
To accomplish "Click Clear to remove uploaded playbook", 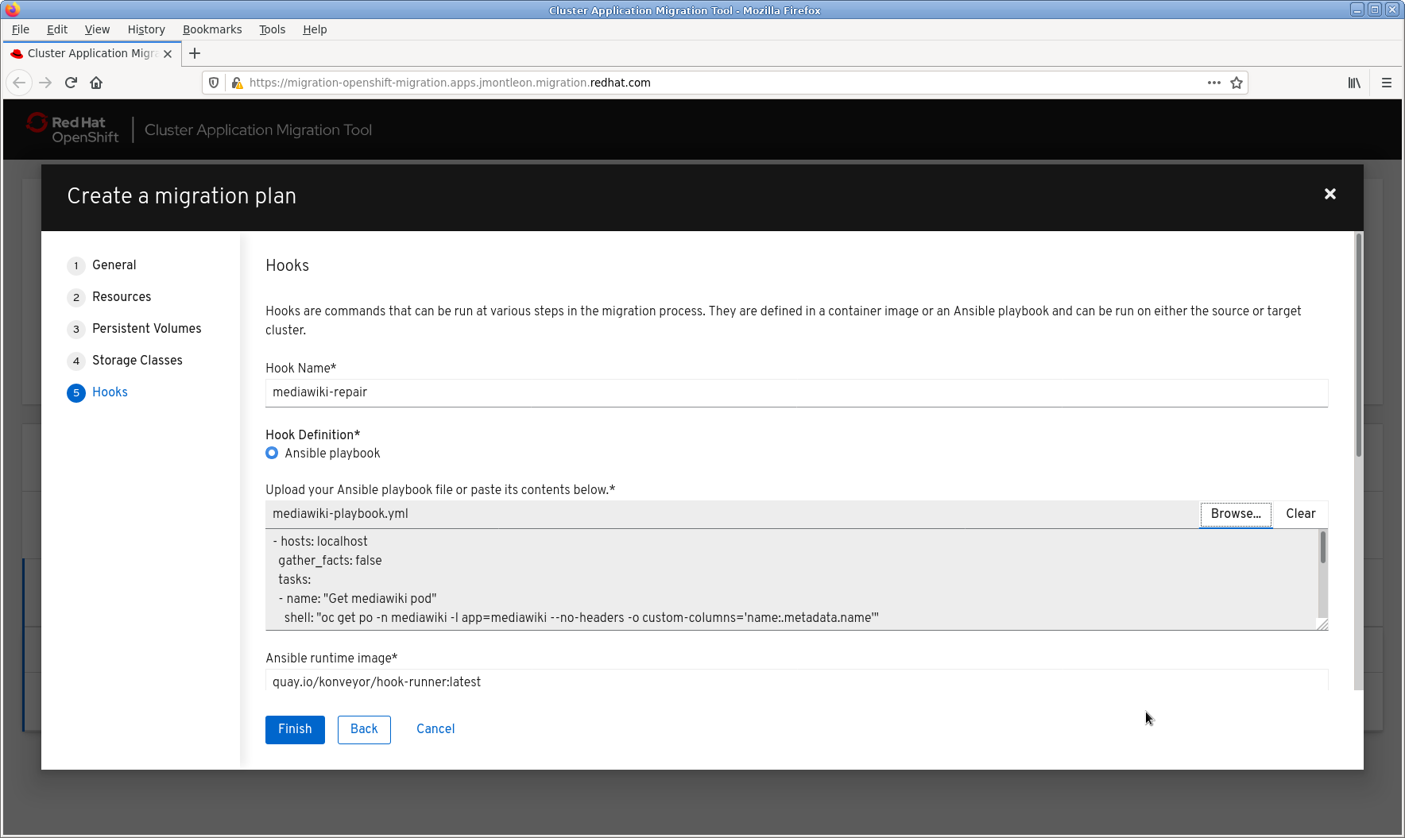I will tap(1301, 514).
